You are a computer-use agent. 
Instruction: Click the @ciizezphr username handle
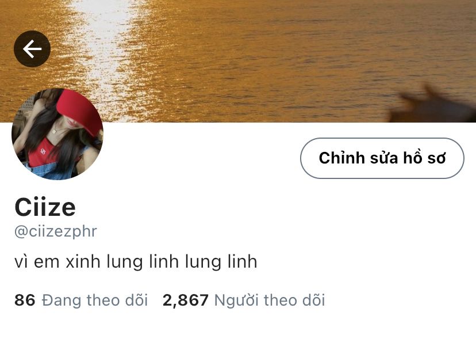(x=56, y=232)
